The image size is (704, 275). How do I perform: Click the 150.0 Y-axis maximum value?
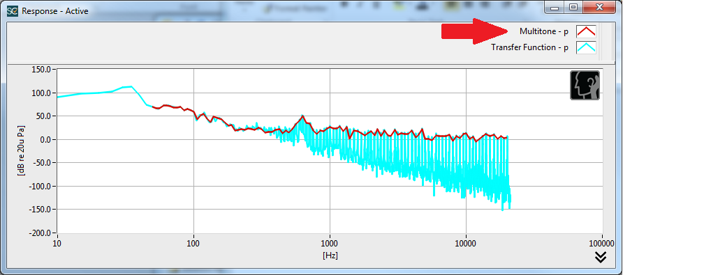(41, 70)
